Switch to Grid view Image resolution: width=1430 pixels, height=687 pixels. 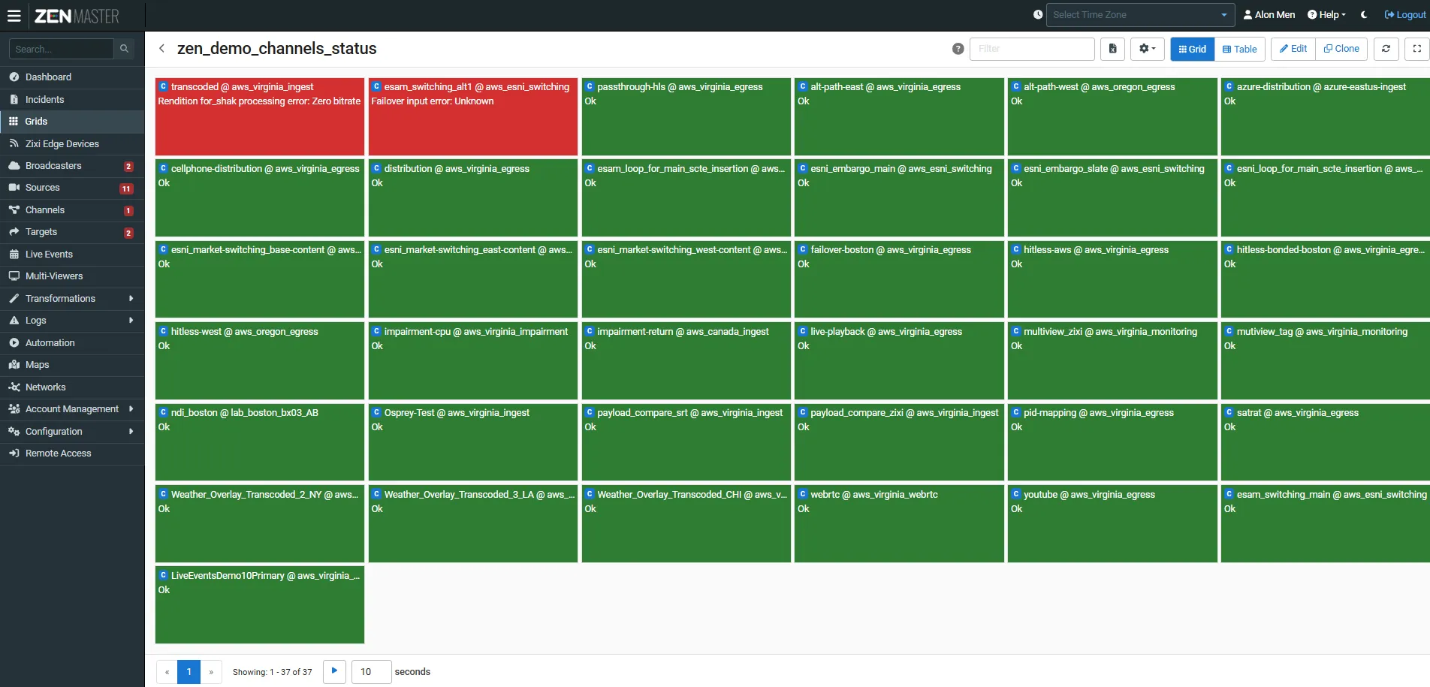pos(1192,49)
